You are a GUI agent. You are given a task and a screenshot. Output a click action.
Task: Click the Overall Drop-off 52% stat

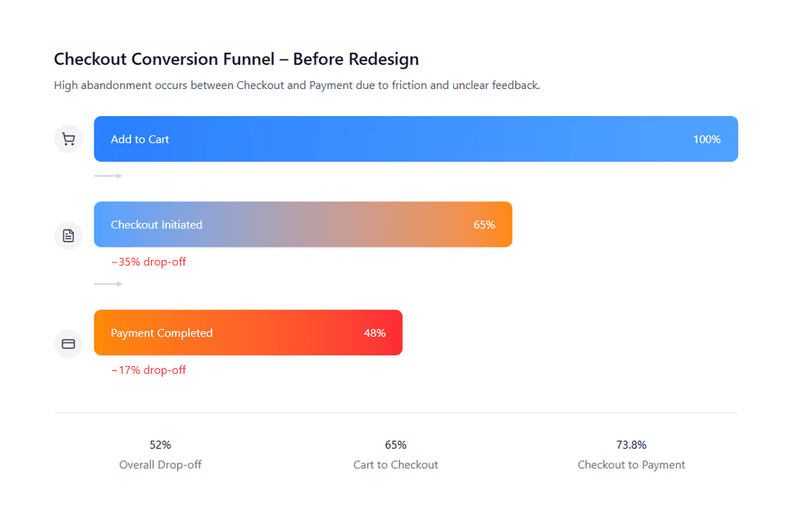coord(160,445)
